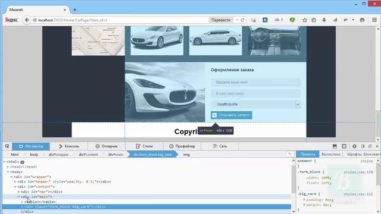
Task: Click the width 100% value in .form_block
Action: (326, 178)
